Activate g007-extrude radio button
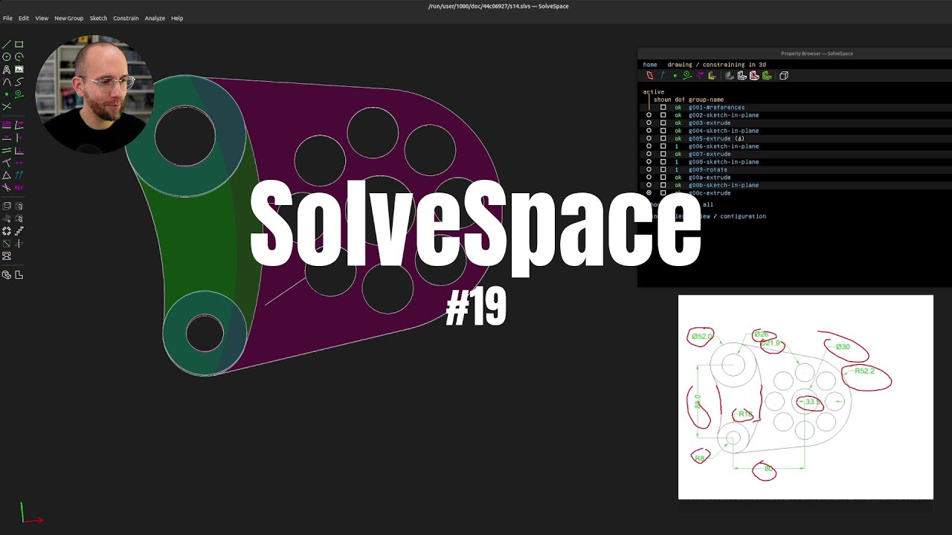The width and height of the screenshot is (952, 535). coord(649,154)
